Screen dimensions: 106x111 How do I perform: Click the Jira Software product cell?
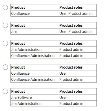click(35, 97)
